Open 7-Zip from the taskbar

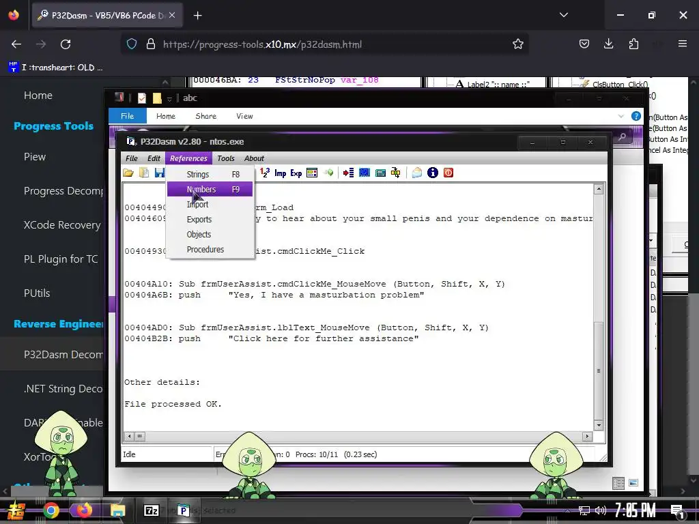tap(151, 510)
